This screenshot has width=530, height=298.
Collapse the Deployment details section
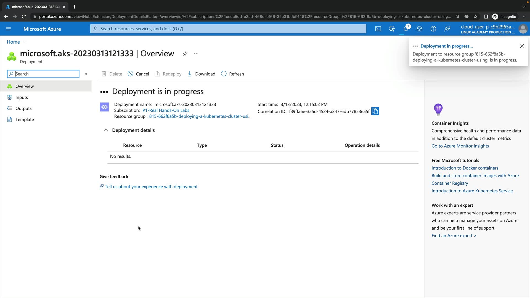(x=106, y=130)
